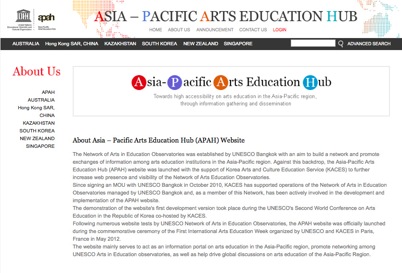Click NEW ZEALAND in the About Us sidebar
This screenshot has height=273, width=402.
37,138
